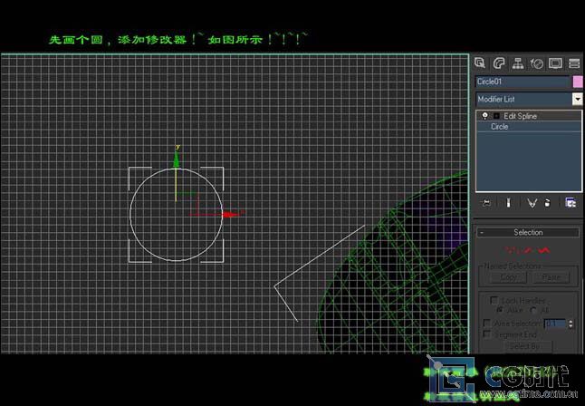Image resolution: width=585 pixels, height=406 pixels.
Task: Toggle Edit Spline modifier lightbulb
Action: [485, 116]
